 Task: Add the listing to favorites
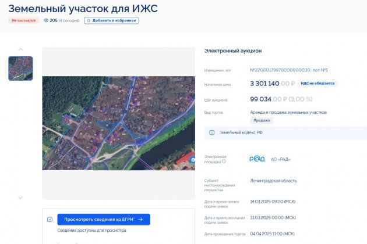[111, 20]
